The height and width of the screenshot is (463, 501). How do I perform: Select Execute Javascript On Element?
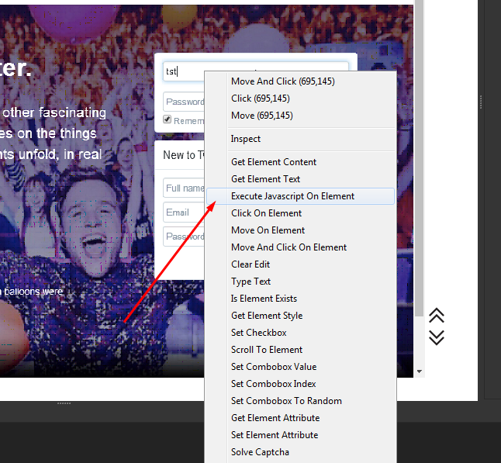click(x=292, y=196)
